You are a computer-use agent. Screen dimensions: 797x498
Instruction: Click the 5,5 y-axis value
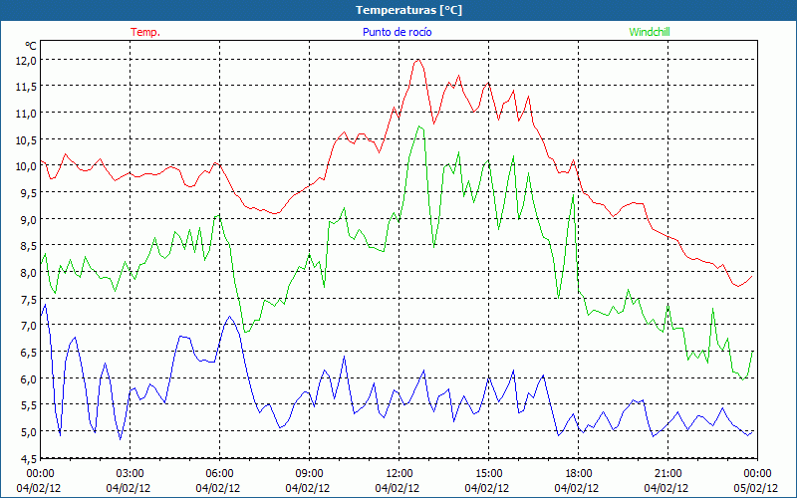[29, 405]
